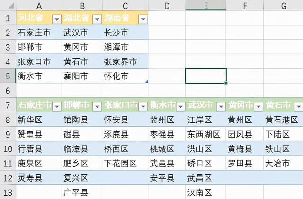Click the Select All corner triangle
The height and width of the screenshot is (199, 303).
pyautogui.click(x=11, y=6)
